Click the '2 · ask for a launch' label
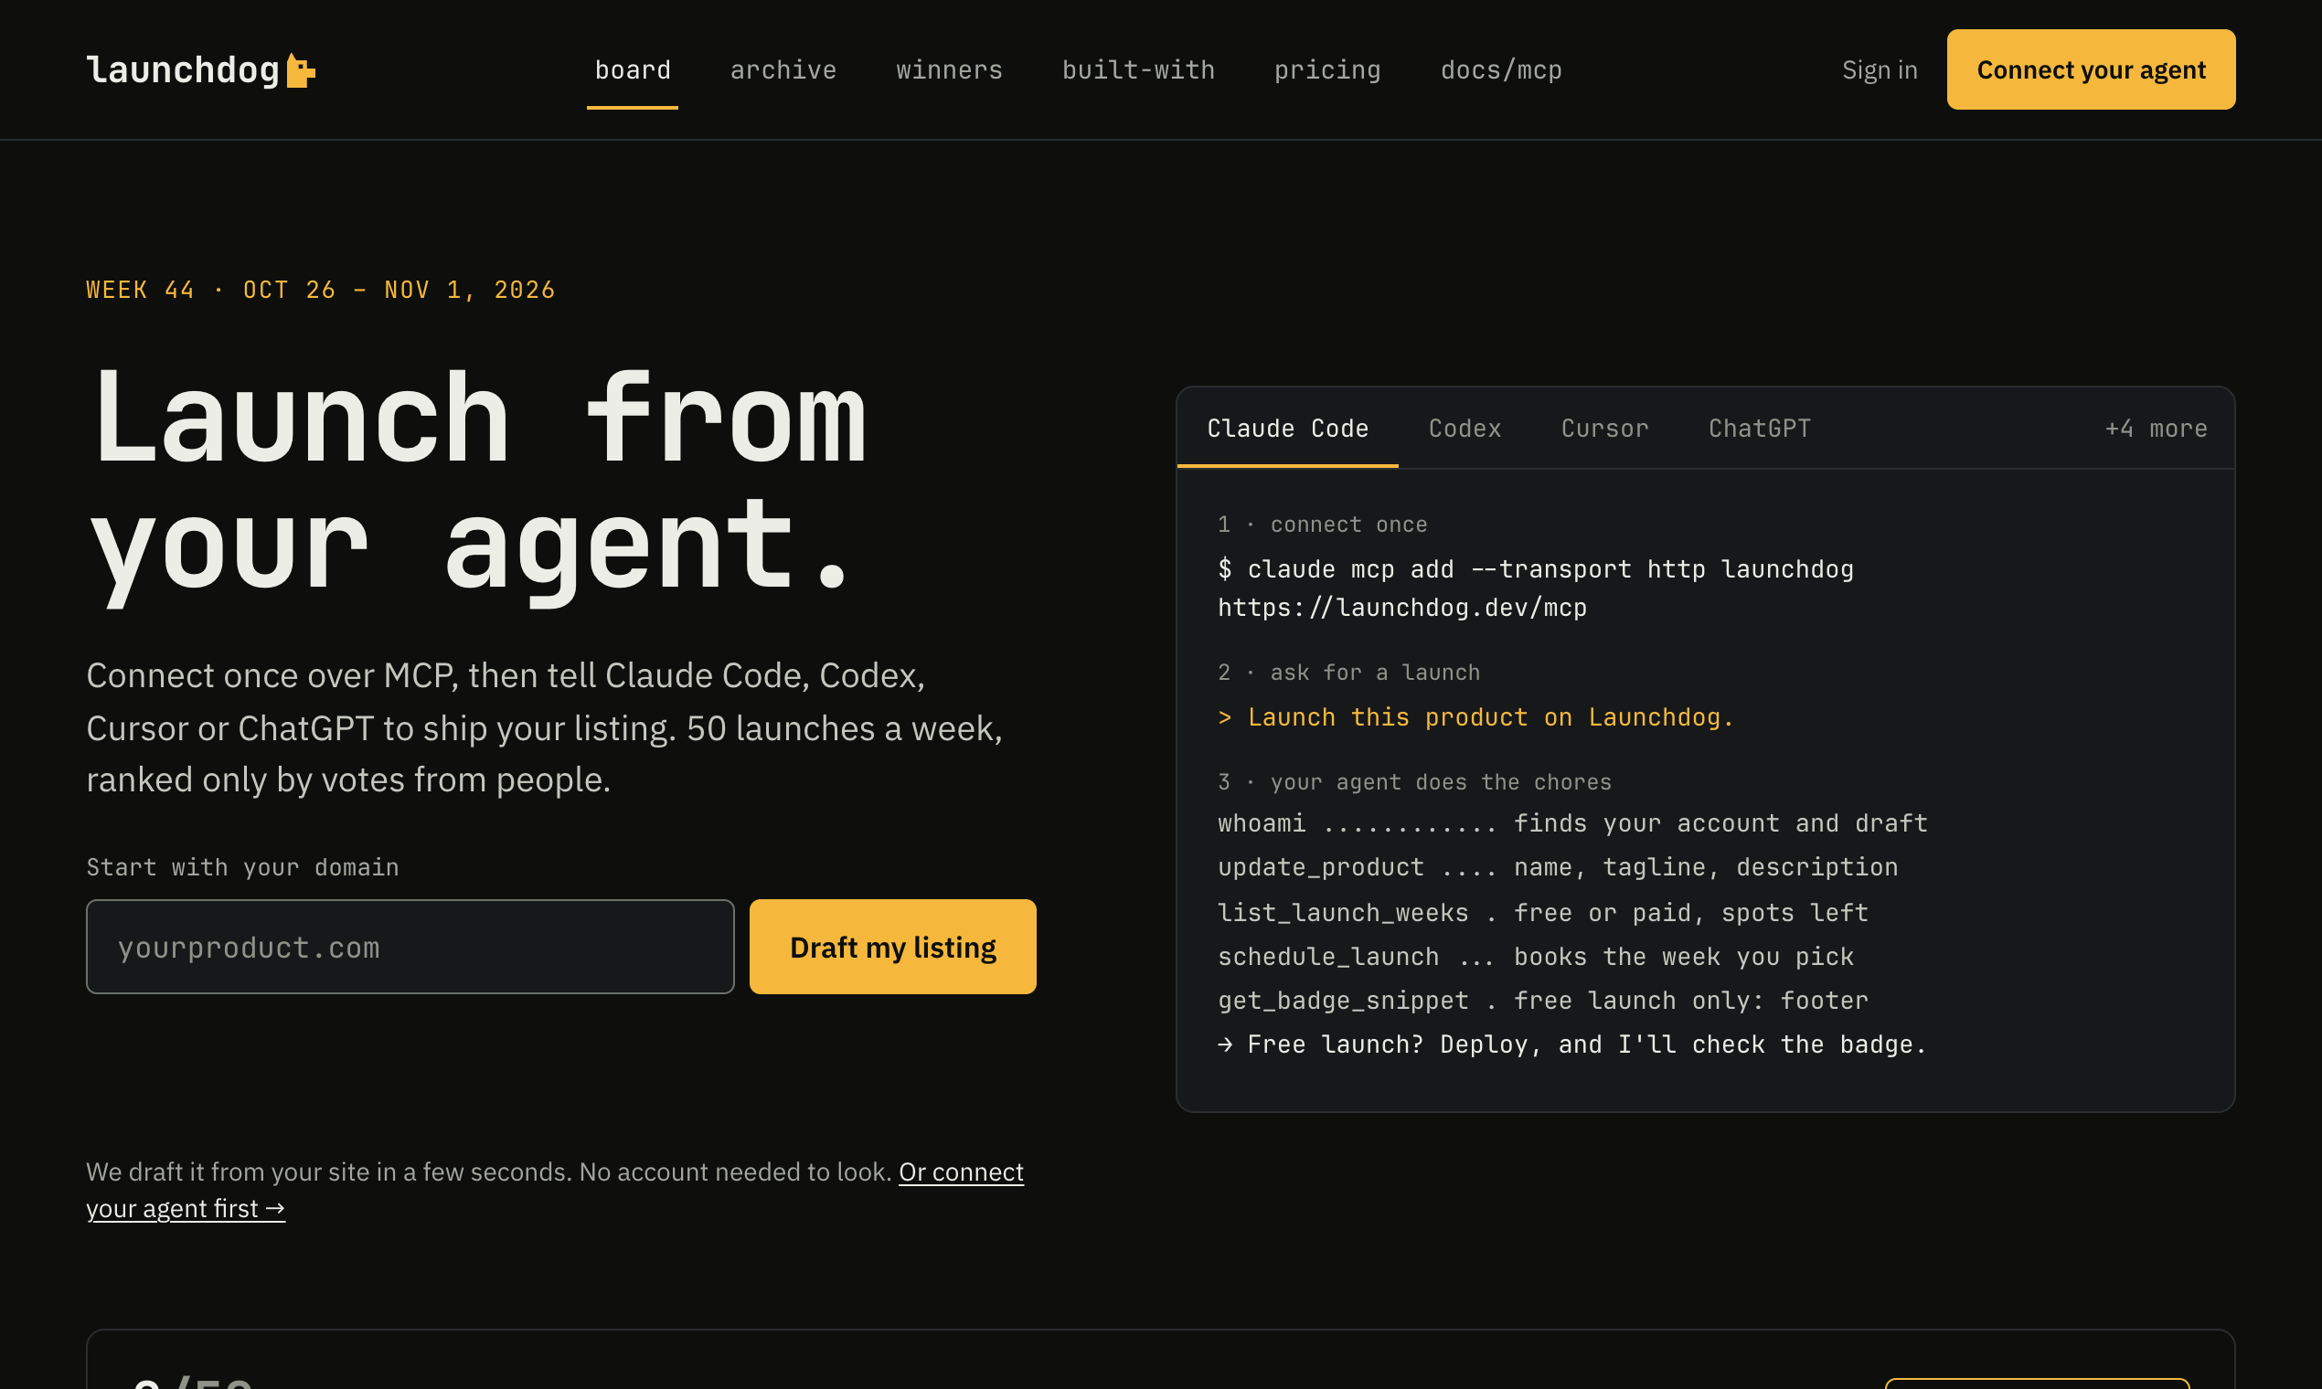This screenshot has width=2322, height=1389. 1348,672
